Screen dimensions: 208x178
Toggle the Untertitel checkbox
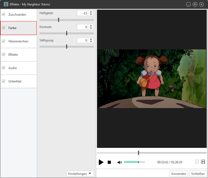pos(3,81)
